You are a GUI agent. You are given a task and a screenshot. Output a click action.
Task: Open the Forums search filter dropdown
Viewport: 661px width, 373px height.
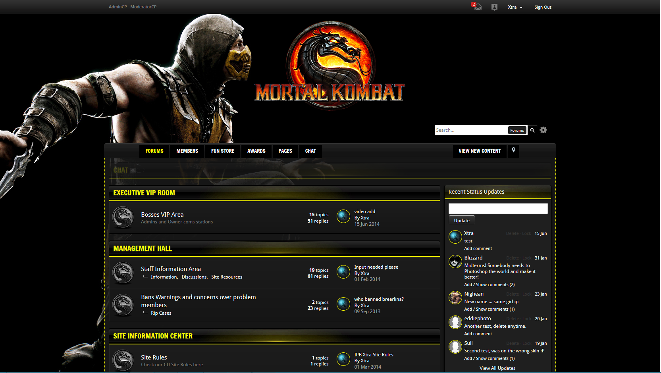tap(517, 130)
